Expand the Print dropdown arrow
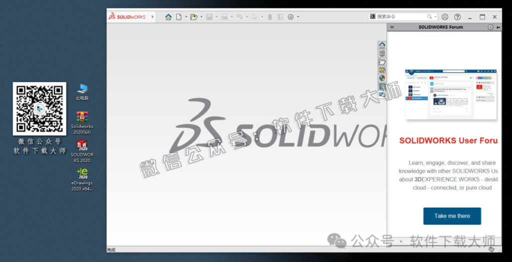 231,17
